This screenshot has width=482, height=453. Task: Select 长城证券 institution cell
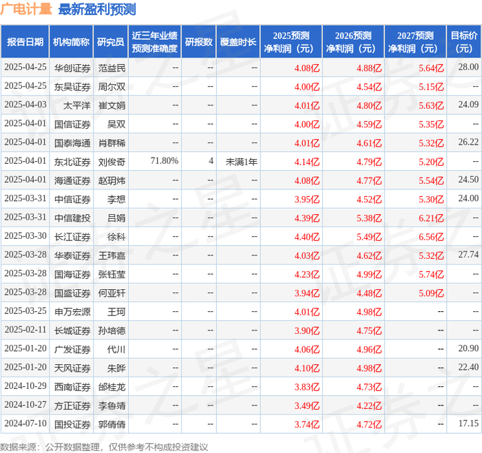tap(72, 330)
